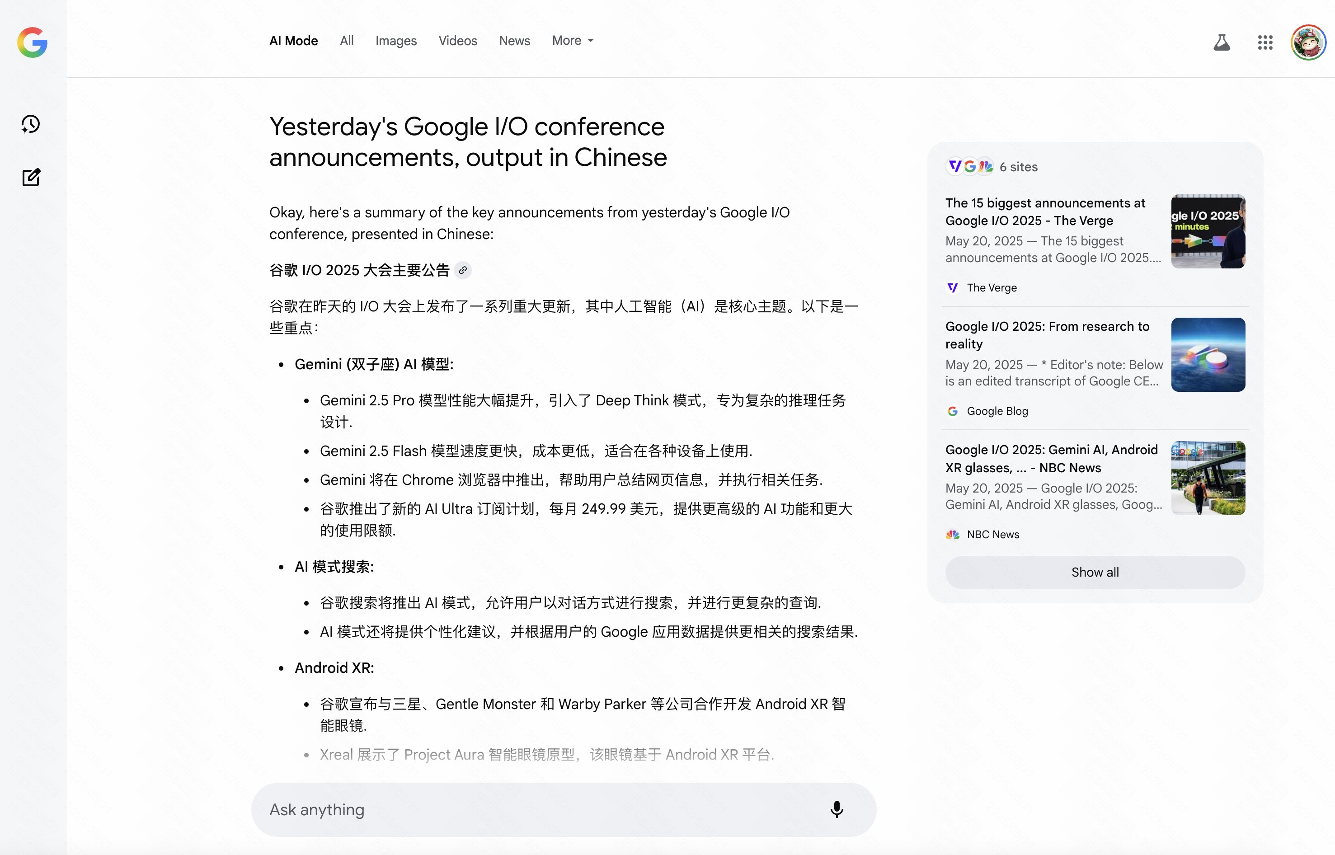Screen dimensions: 1335x855
Task: Click The Verge favicon in 6 sites
Action: click(955, 166)
